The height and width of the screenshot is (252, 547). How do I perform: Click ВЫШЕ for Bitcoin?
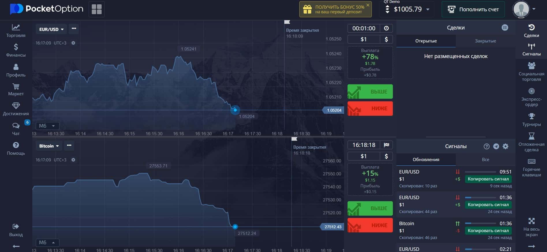[x=370, y=208]
